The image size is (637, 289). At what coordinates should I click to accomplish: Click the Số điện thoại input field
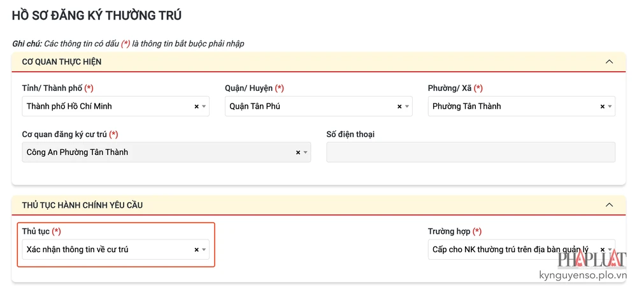(x=471, y=152)
